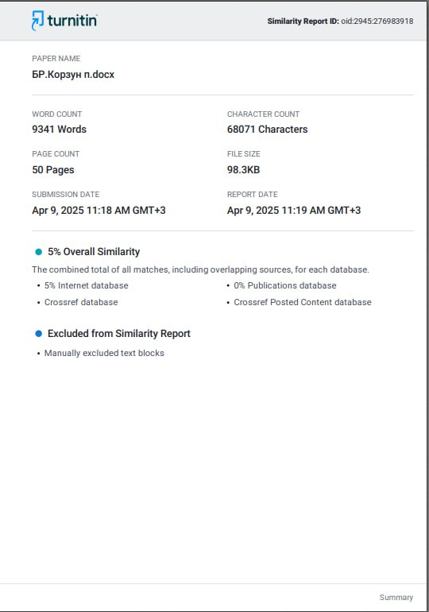Click Manually excluded text blocks item
The height and width of the screenshot is (612, 429).
click(104, 353)
